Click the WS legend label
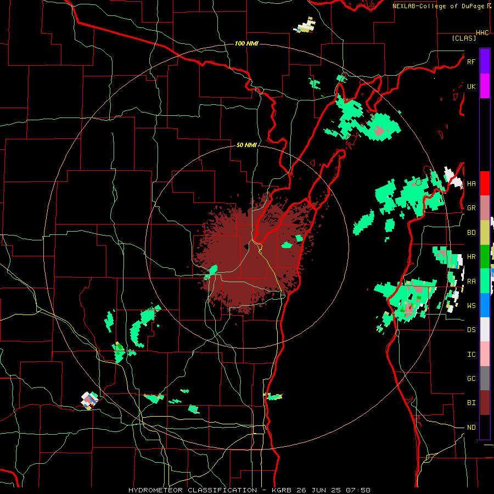Viewport: 494px width, 494px height. tap(471, 305)
